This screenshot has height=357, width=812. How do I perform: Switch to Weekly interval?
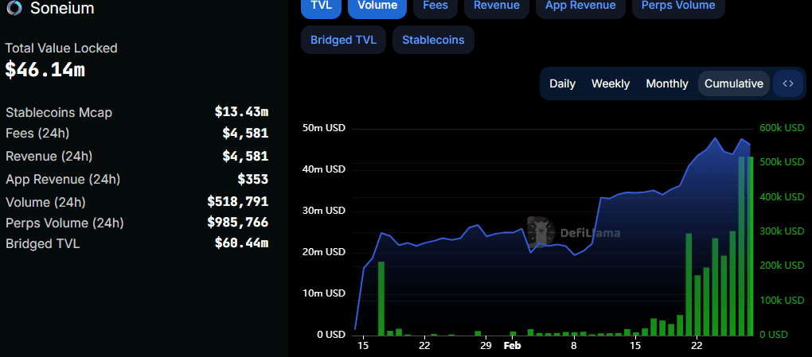pyautogui.click(x=611, y=83)
